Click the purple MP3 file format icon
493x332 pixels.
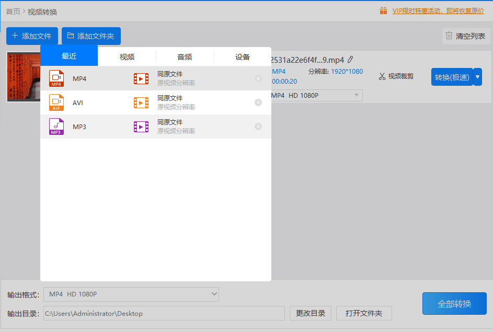(x=56, y=127)
